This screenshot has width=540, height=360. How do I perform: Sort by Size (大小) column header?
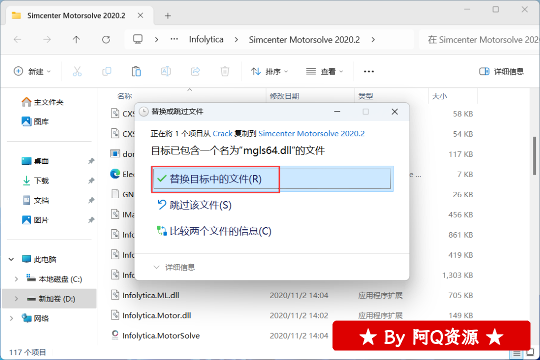click(439, 96)
